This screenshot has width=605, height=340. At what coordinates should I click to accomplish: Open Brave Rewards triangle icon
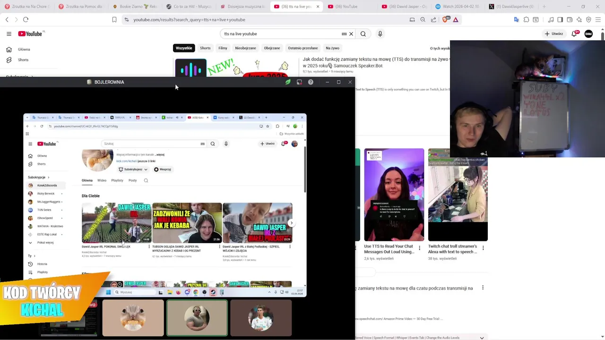pyautogui.click(x=455, y=19)
